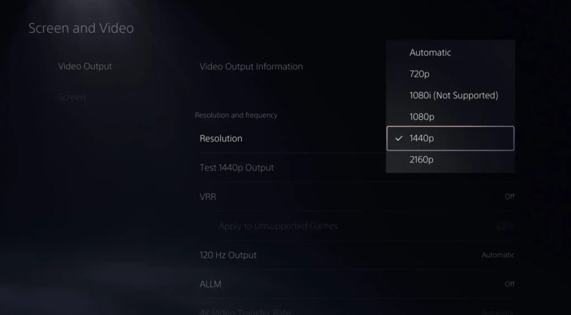Toggle Apply to Unsupported Games switch

[505, 226]
